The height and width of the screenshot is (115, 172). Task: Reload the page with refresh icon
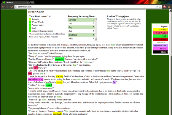tap(12, 7)
